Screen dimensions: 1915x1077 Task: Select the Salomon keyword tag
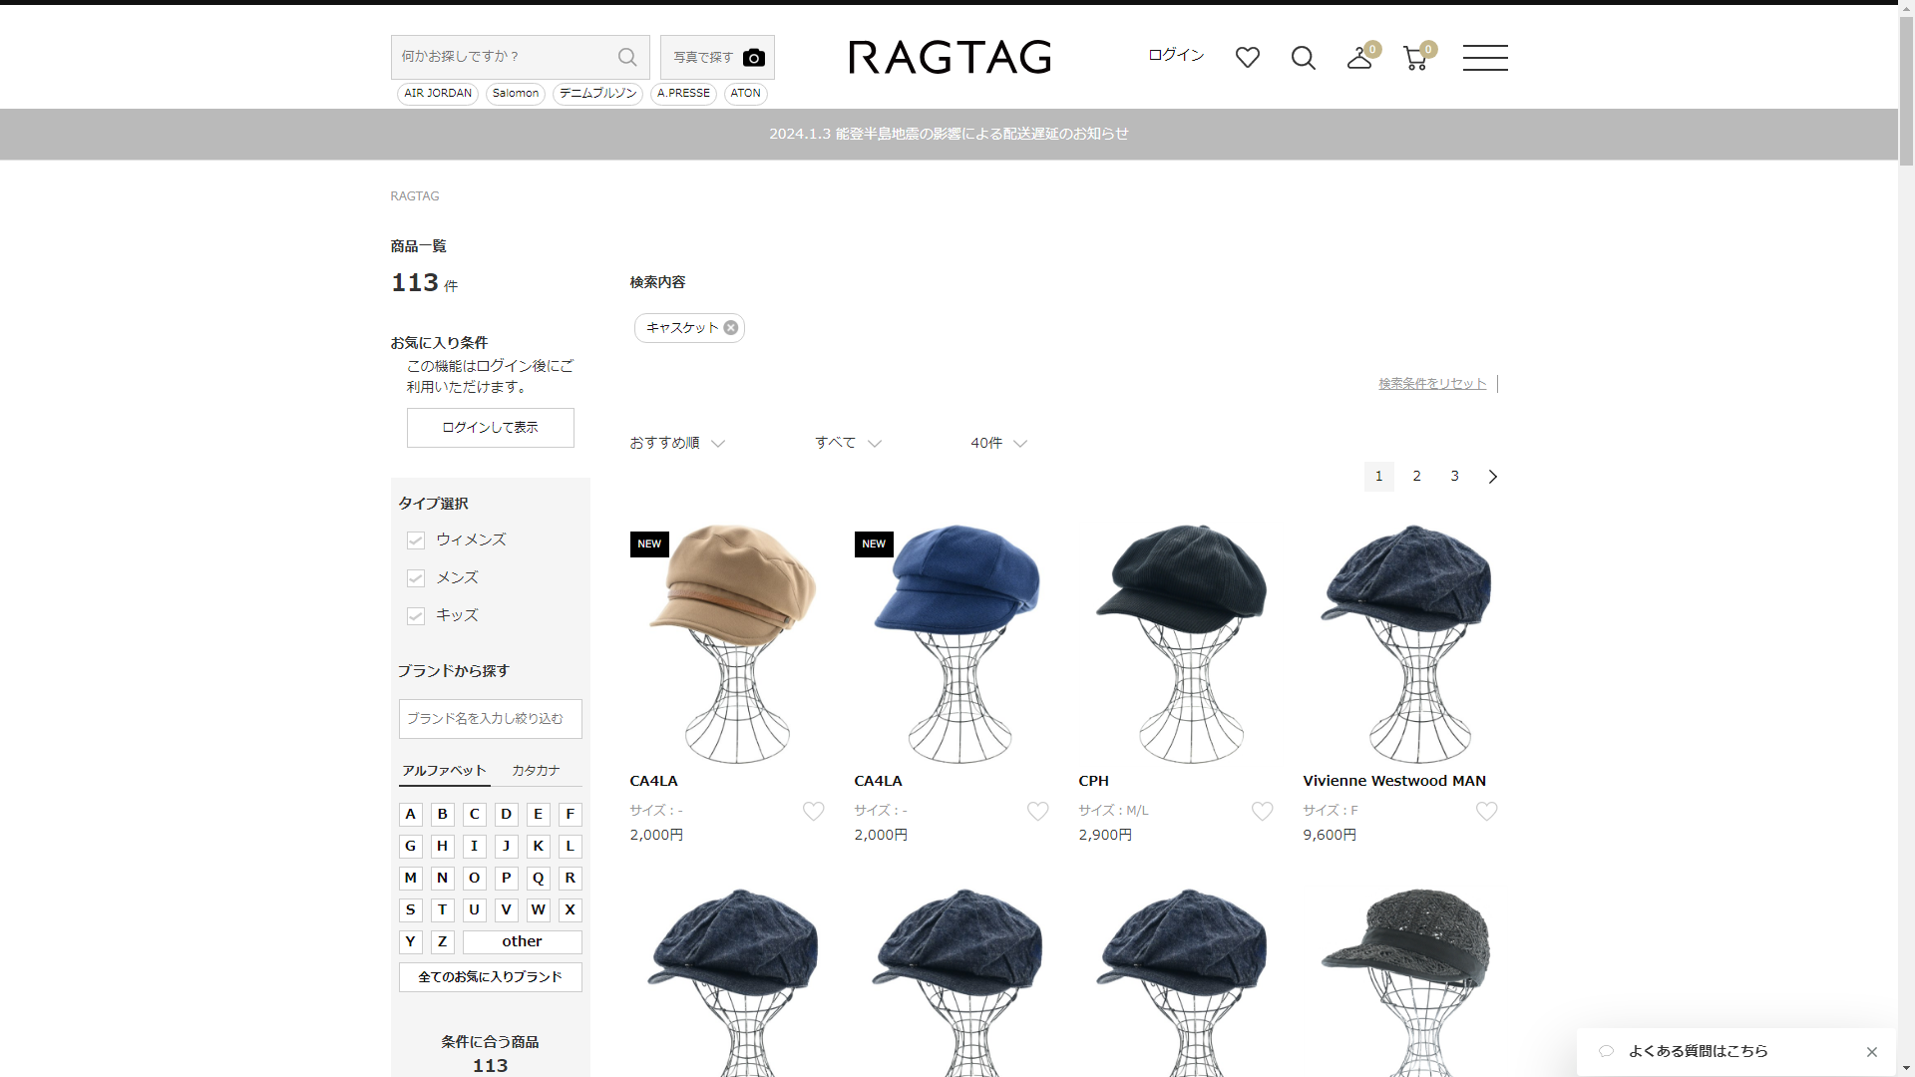[516, 93]
